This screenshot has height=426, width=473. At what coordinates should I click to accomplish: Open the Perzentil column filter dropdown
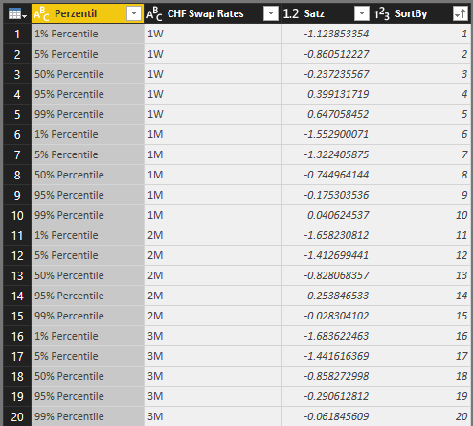click(134, 13)
